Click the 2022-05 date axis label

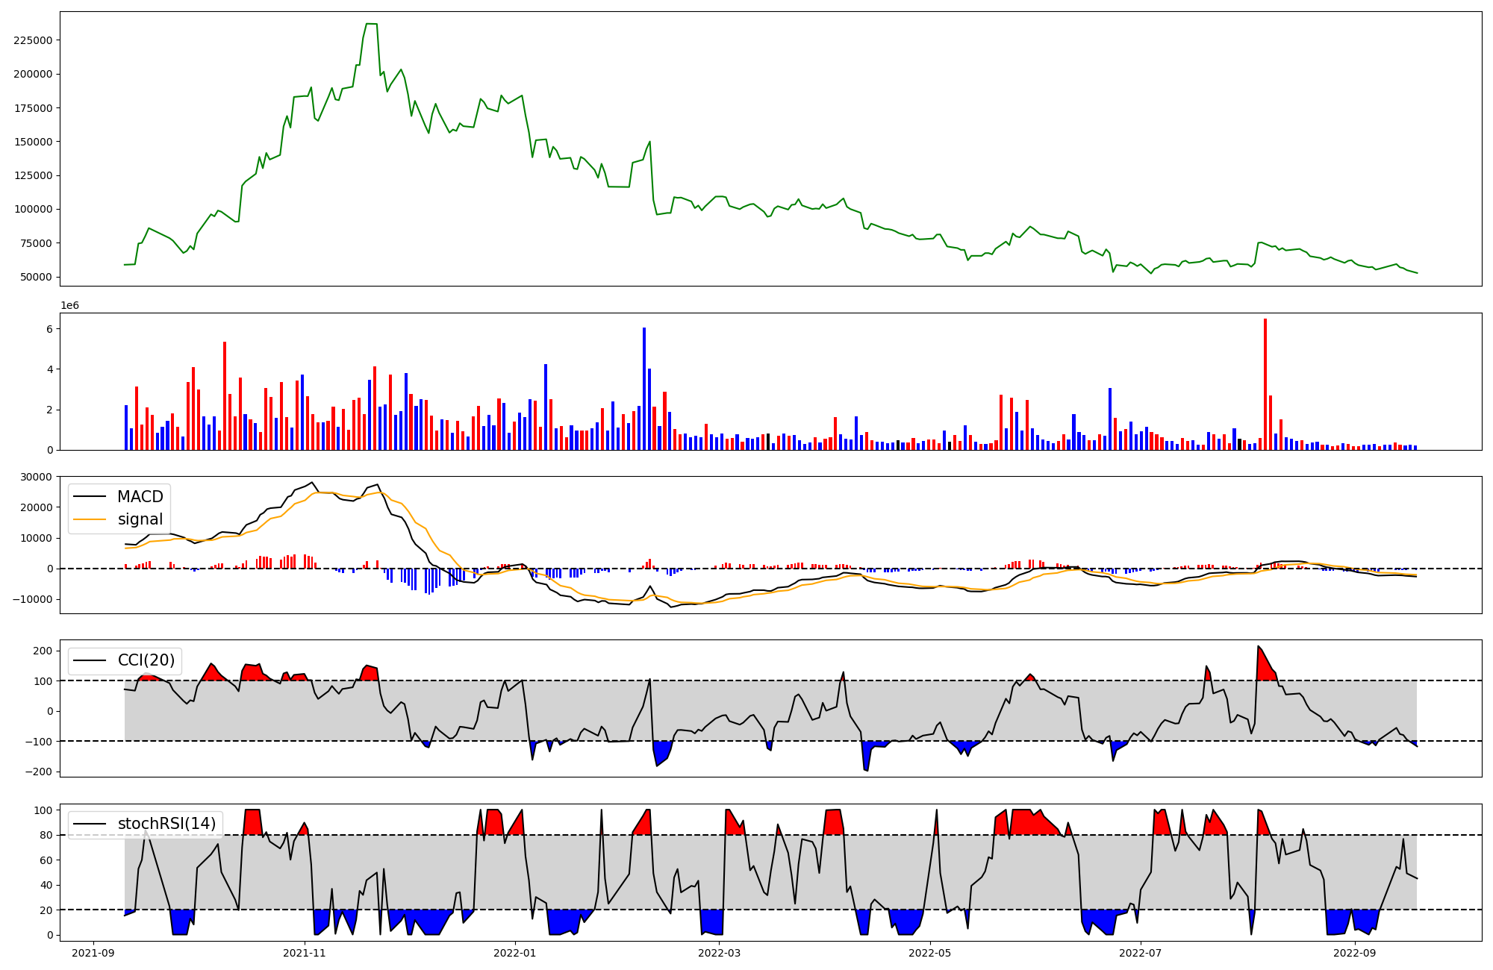(x=930, y=953)
